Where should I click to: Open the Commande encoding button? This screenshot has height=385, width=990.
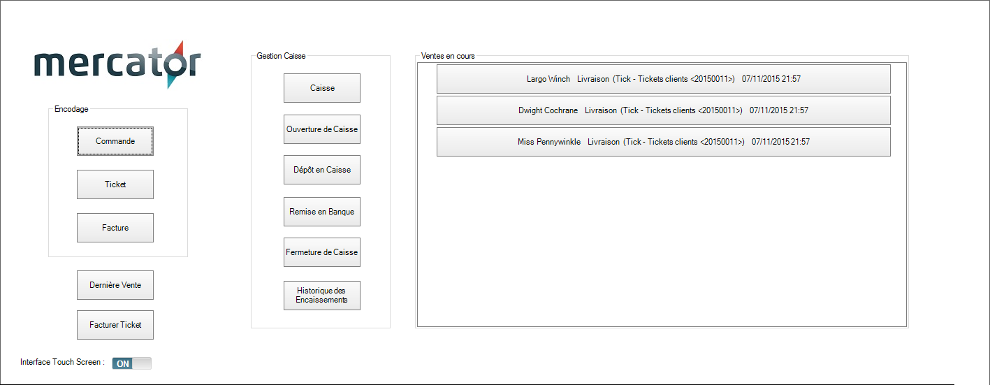[x=115, y=141]
